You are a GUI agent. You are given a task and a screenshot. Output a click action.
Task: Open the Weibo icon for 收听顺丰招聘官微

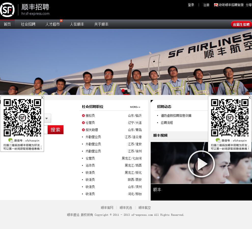click(216, 5)
